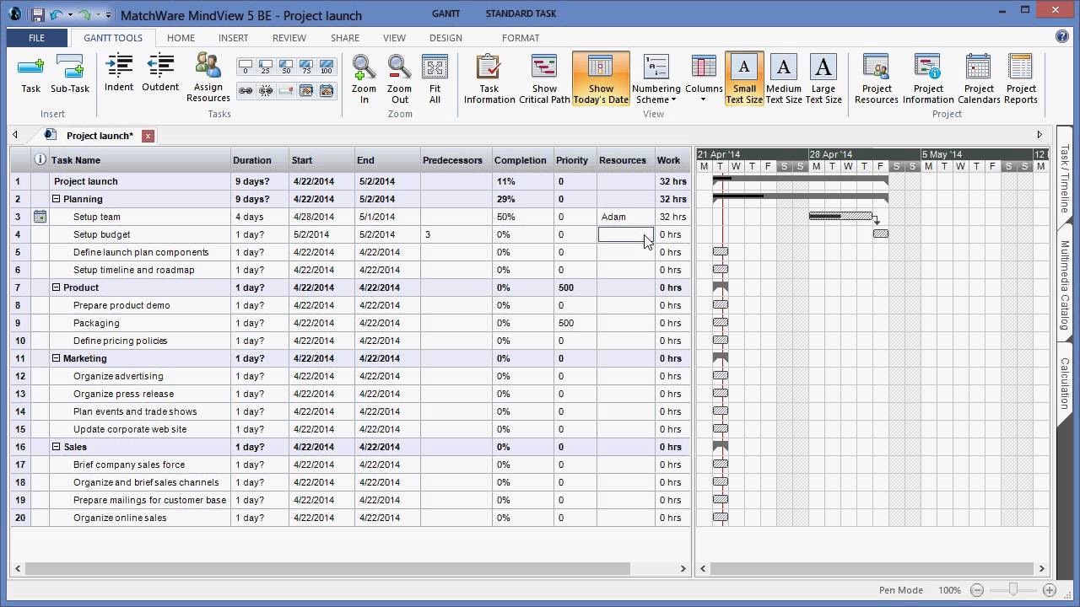Zoom In on the Gantt chart

pyautogui.click(x=364, y=79)
